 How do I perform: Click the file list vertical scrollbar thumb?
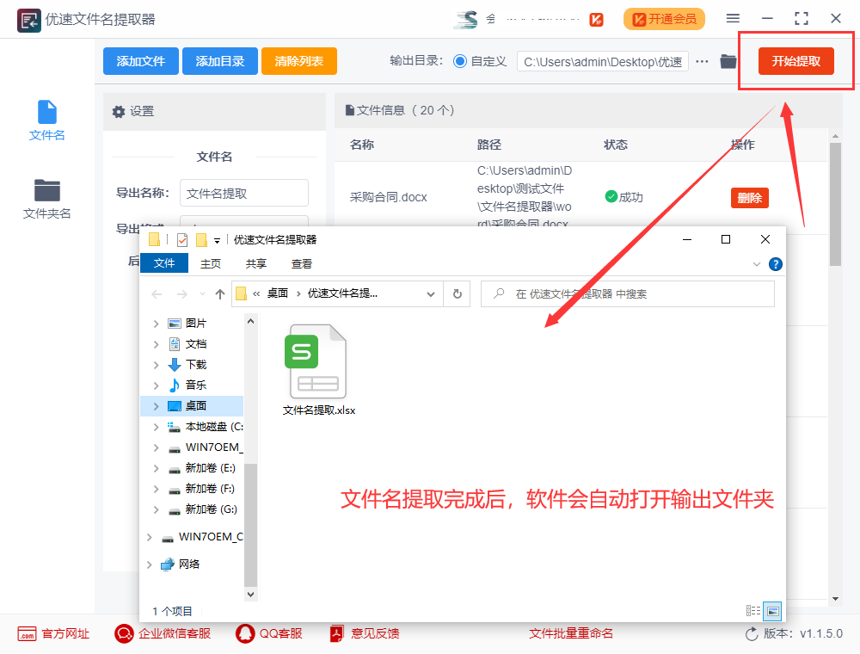pos(835,204)
